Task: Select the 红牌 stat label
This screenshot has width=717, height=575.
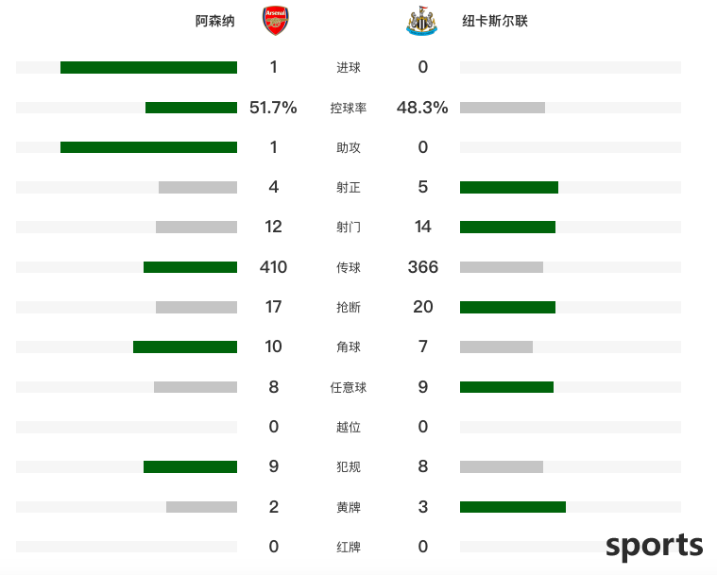Action: click(349, 547)
